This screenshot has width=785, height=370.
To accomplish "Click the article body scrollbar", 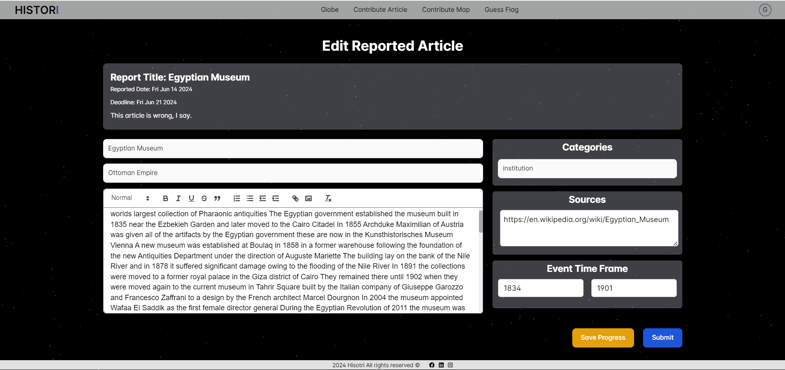I will click(481, 222).
